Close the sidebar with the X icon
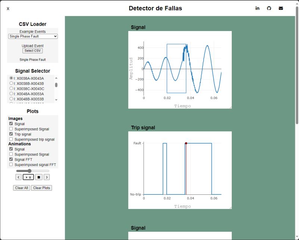 tap(8, 9)
